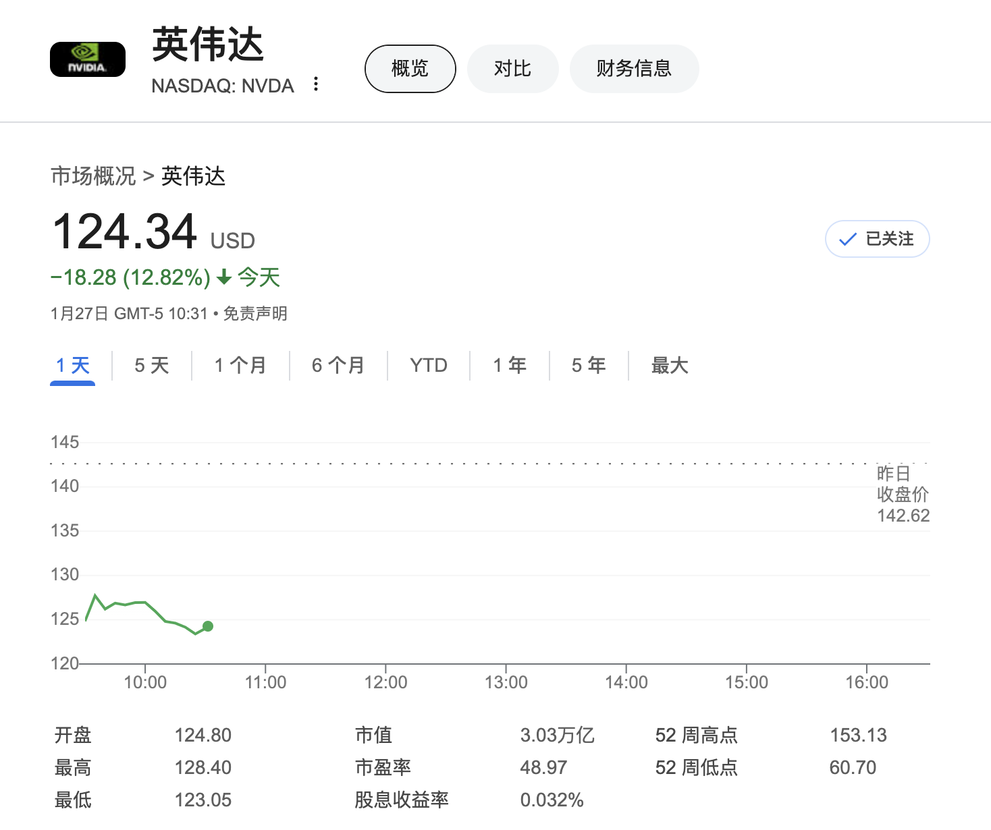Click the 11:00 time axis label
This screenshot has height=830, width=991.
tap(265, 682)
